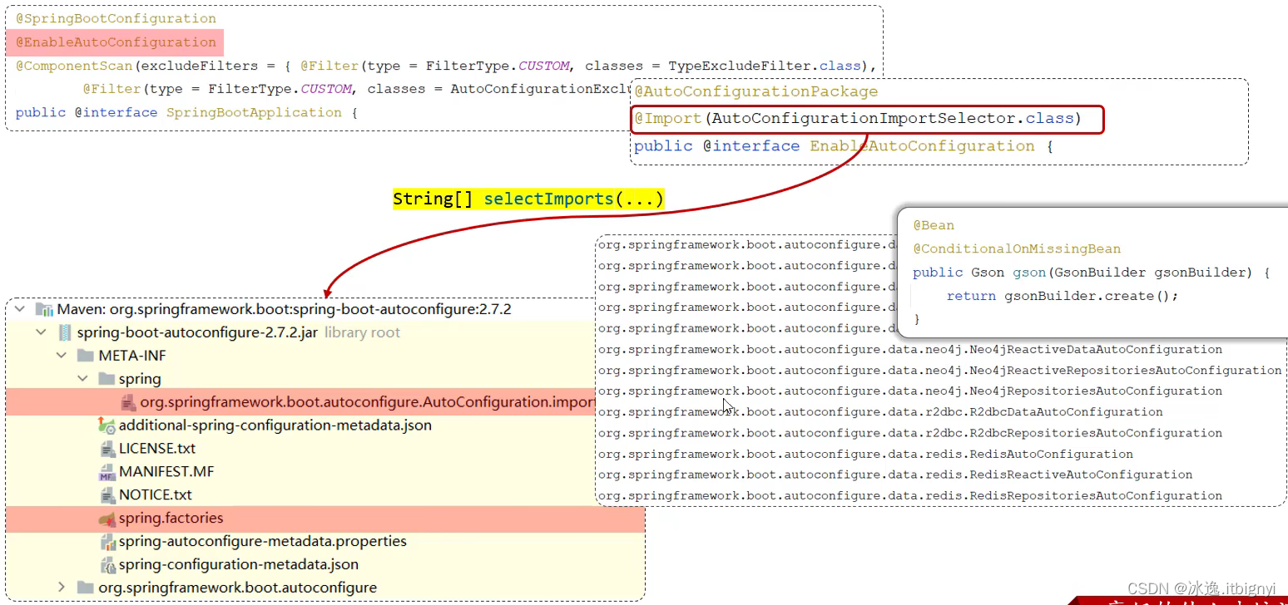Click the jar archive icon of spring-boot-autoconfigure-2.7.2.jar
Screen dimensions: 1288x605
pyautogui.click(x=64, y=332)
